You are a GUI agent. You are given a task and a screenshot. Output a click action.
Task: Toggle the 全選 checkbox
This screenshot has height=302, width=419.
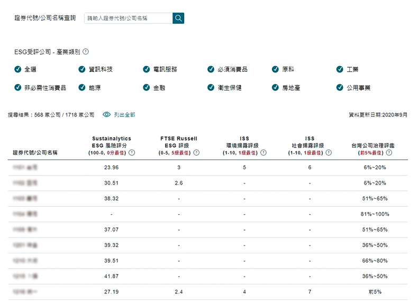pyautogui.click(x=17, y=69)
